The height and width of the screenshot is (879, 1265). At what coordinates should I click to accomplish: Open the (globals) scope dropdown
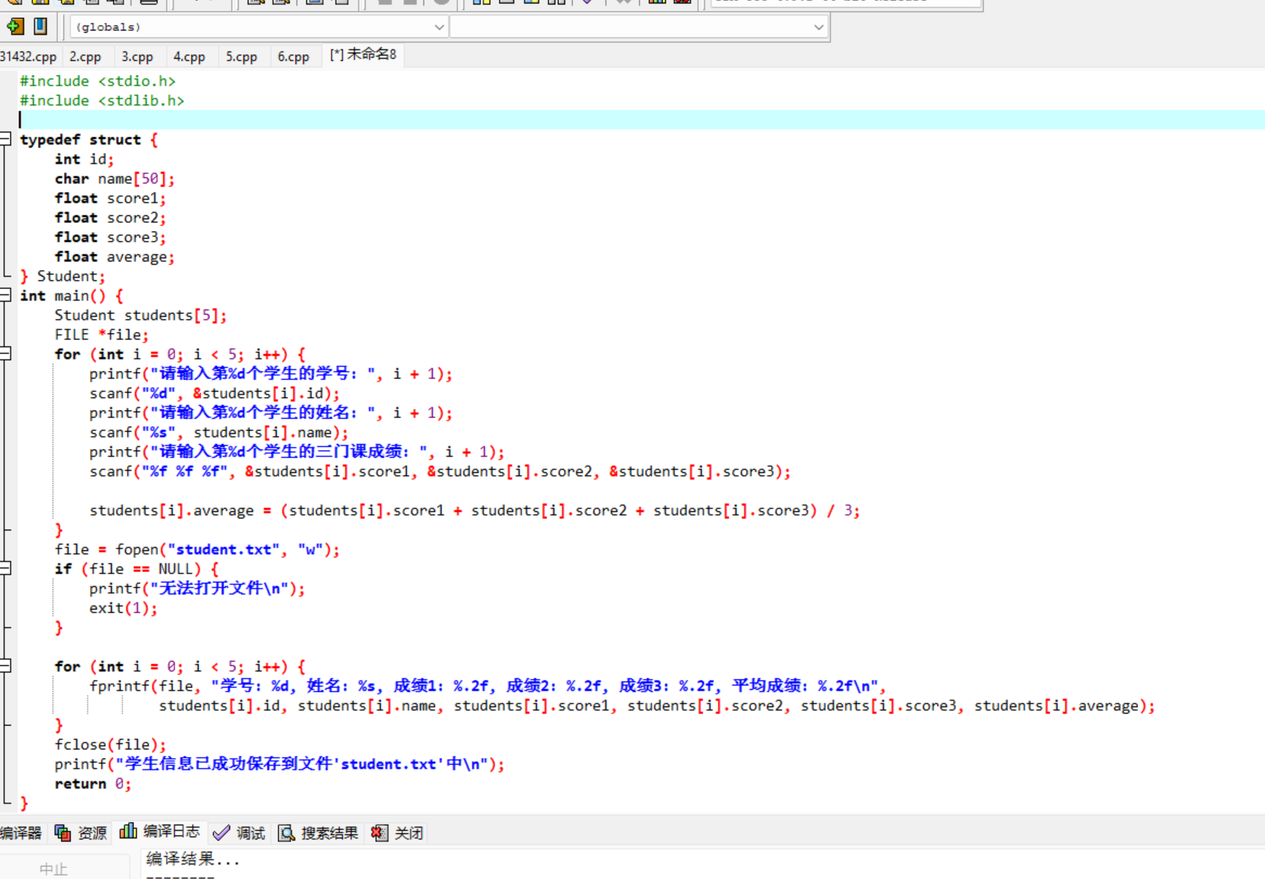click(259, 27)
